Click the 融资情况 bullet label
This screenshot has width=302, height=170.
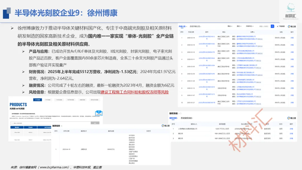tap(37, 85)
